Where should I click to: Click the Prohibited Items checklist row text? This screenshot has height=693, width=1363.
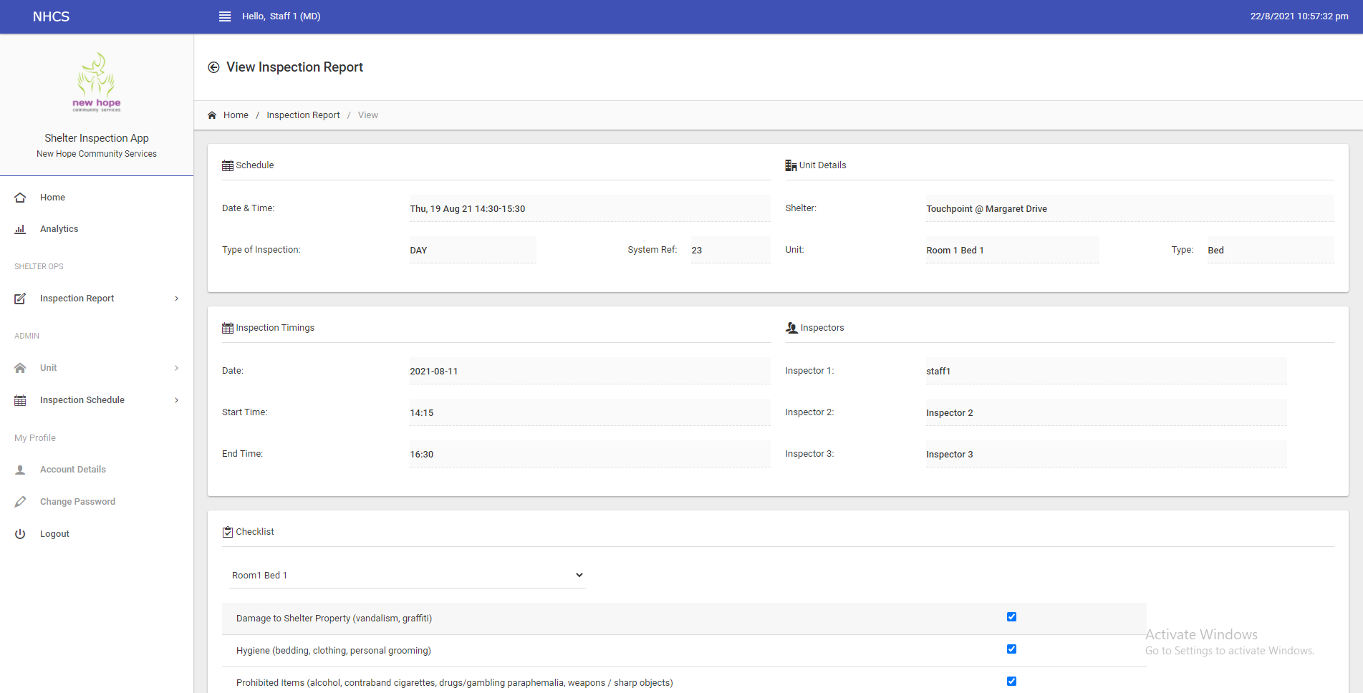pos(455,683)
